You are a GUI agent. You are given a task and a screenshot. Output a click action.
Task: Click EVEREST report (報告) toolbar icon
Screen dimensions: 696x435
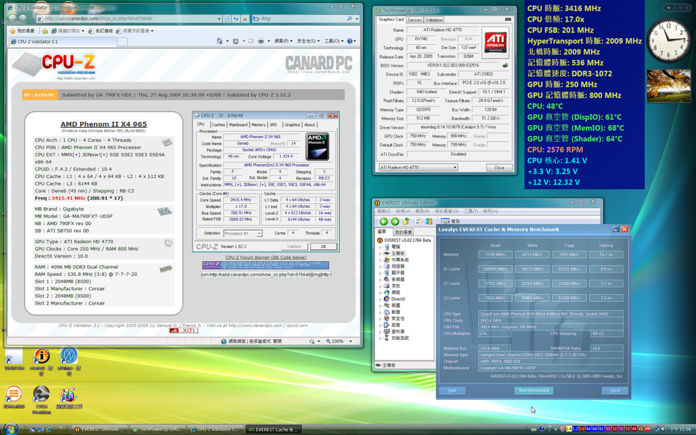pos(451,221)
